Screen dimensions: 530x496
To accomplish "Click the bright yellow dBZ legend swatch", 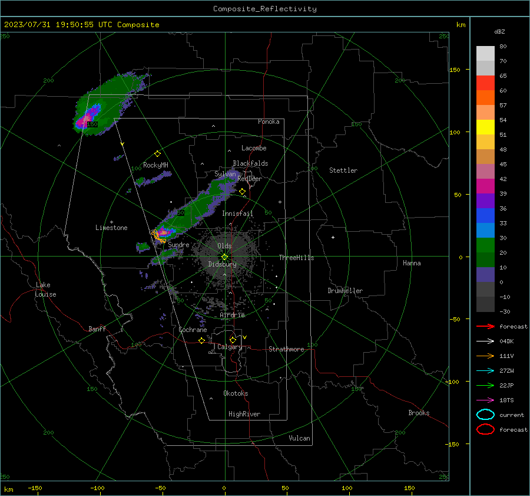I will click(485, 127).
